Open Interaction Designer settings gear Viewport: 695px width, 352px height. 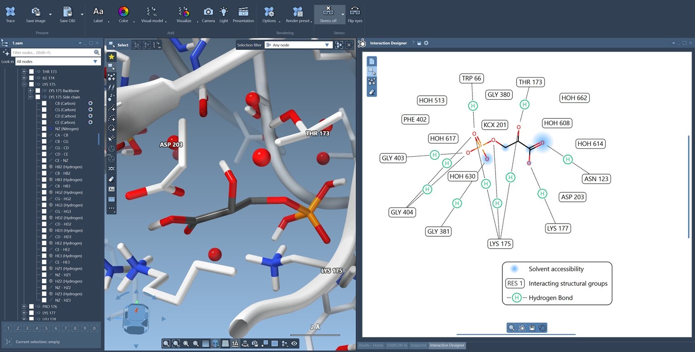(x=426, y=43)
